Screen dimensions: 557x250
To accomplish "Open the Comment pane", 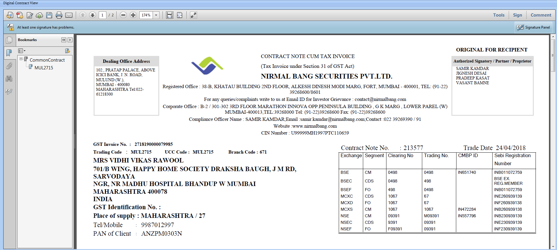I will 541,15.
